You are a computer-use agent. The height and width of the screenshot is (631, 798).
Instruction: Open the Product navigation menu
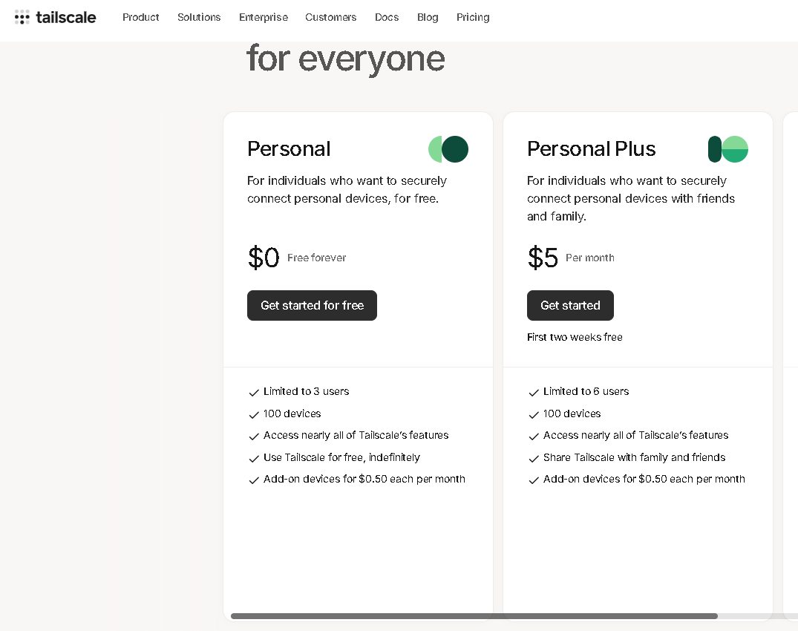141,17
